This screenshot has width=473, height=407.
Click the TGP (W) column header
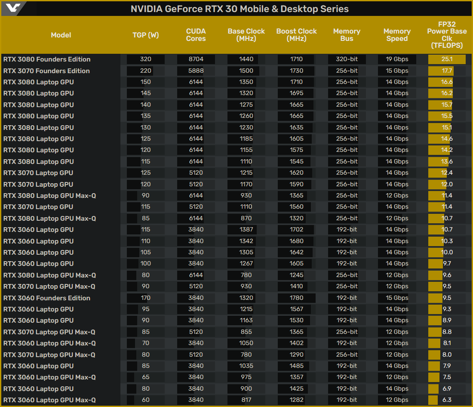click(x=145, y=35)
